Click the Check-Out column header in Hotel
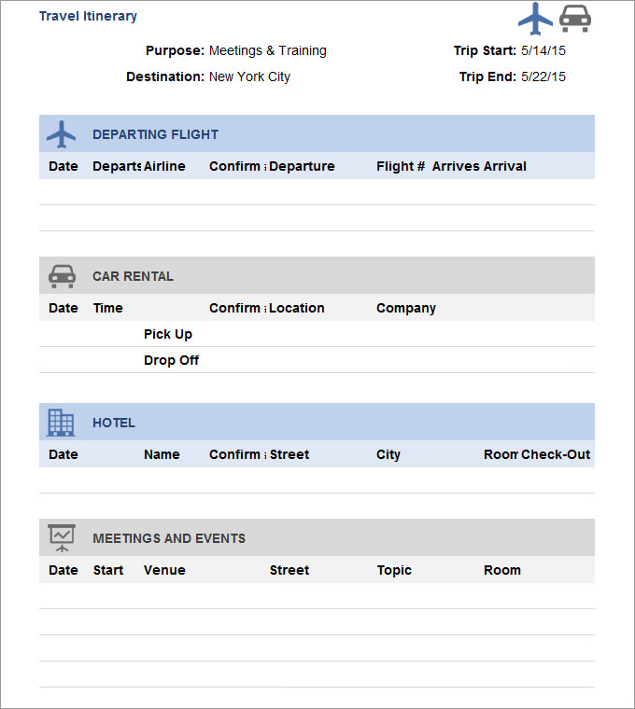 556,454
